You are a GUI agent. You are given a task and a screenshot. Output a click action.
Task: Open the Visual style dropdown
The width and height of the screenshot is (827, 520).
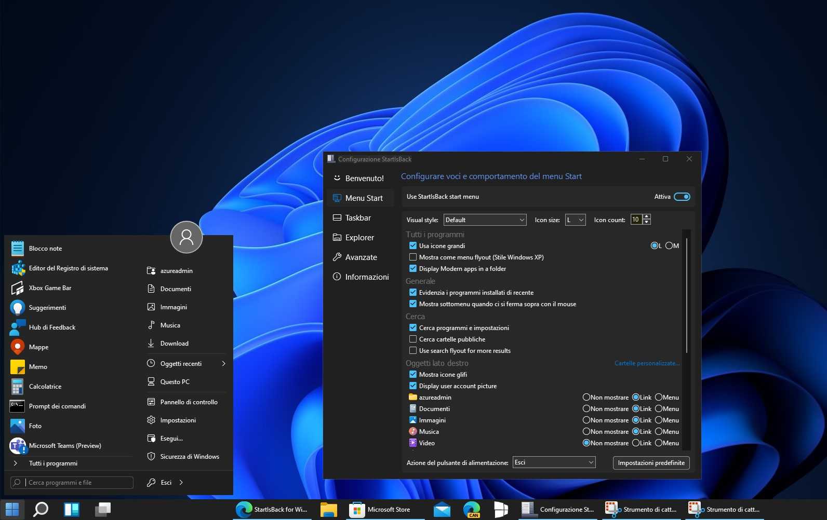coord(485,220)
